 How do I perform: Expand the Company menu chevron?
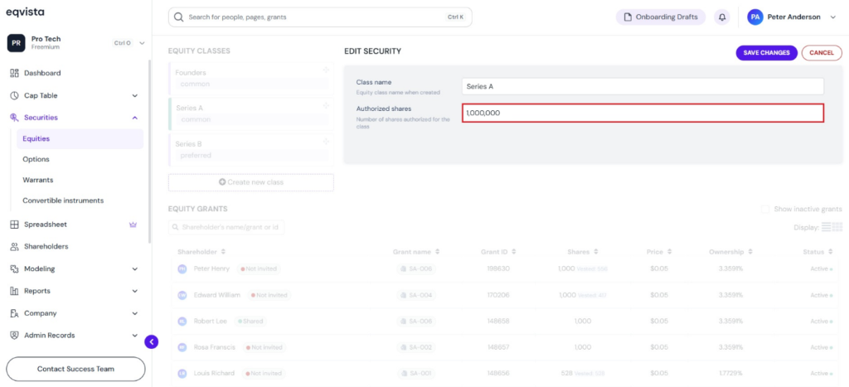tap(135, 313)
